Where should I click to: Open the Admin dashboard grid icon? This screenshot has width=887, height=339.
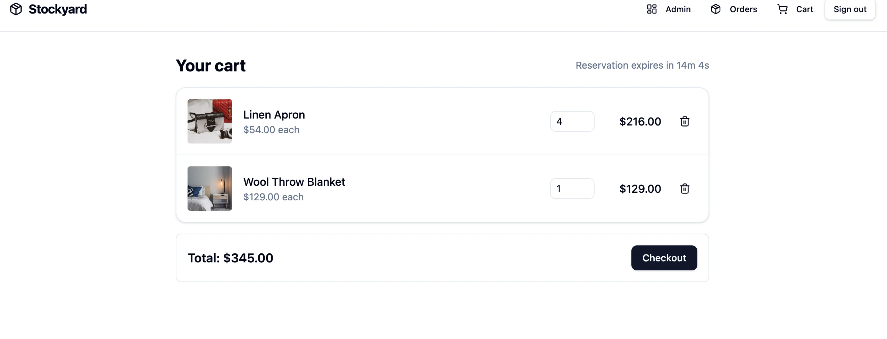point(652,9)
